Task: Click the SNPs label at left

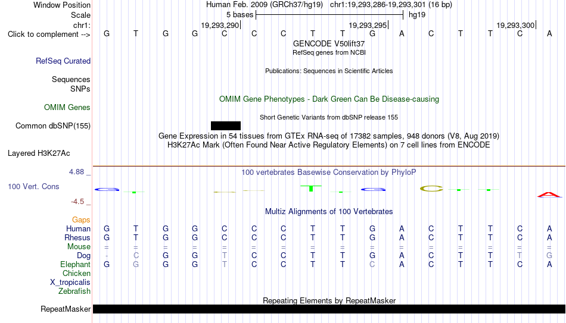Action: 80,89
